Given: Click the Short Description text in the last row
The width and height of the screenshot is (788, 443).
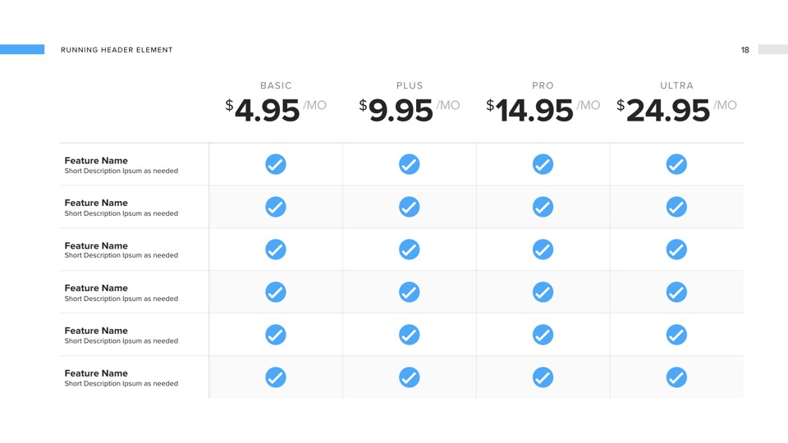Looking at the screenshot, I should (121, 383).
